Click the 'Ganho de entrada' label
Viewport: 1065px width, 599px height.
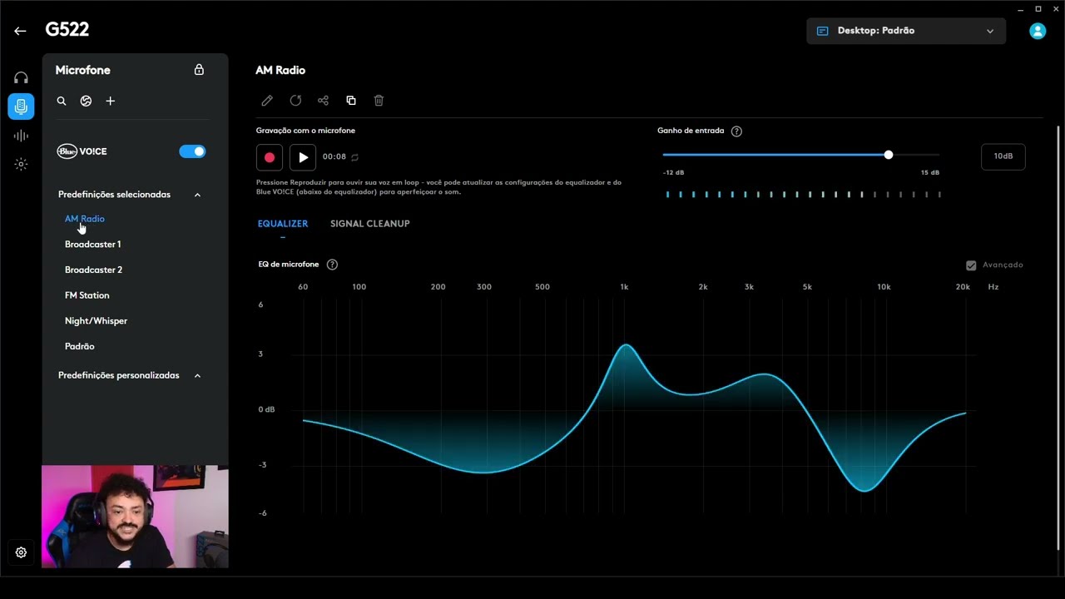(x=691, y=131)
